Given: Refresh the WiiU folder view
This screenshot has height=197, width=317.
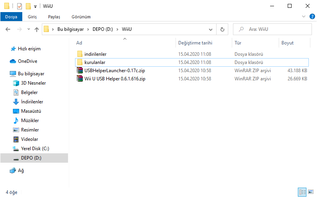Looking at the screenshot, I should coord(222,29).
